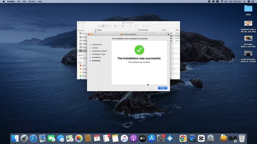Open the Edit menu
Viewport: 257px width, 144px height.
24,2
